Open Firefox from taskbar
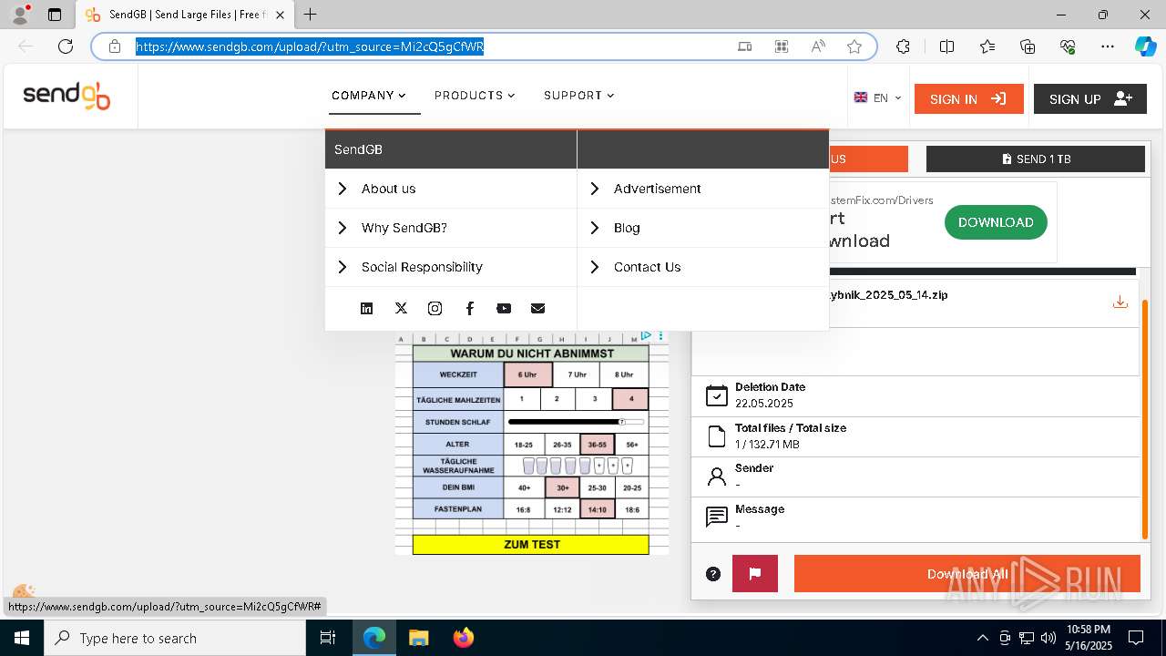1166x656 pixels. 464,638
